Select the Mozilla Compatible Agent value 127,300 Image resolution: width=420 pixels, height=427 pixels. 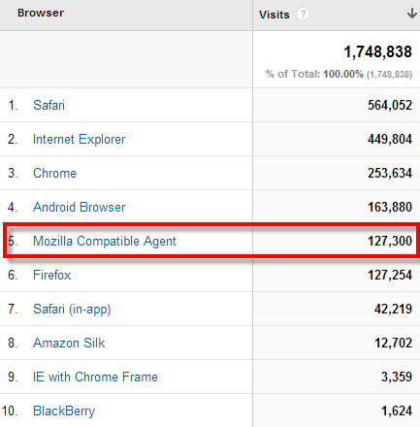[390, 241]
